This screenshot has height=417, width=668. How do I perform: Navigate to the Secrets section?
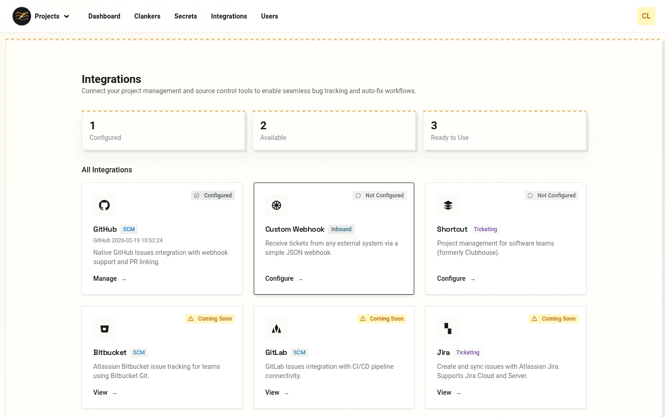186,16
